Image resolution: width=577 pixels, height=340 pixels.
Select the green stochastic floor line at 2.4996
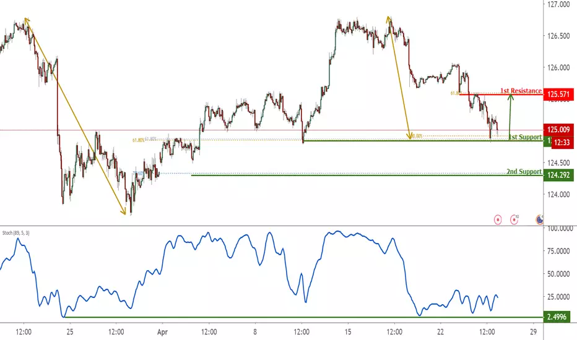click(303, 317)
